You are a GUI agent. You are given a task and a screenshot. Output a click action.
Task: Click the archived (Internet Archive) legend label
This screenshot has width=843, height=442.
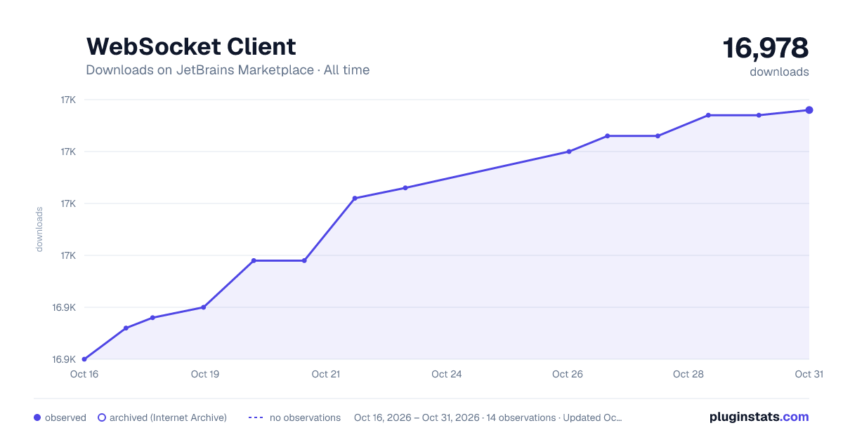(168, 417)
